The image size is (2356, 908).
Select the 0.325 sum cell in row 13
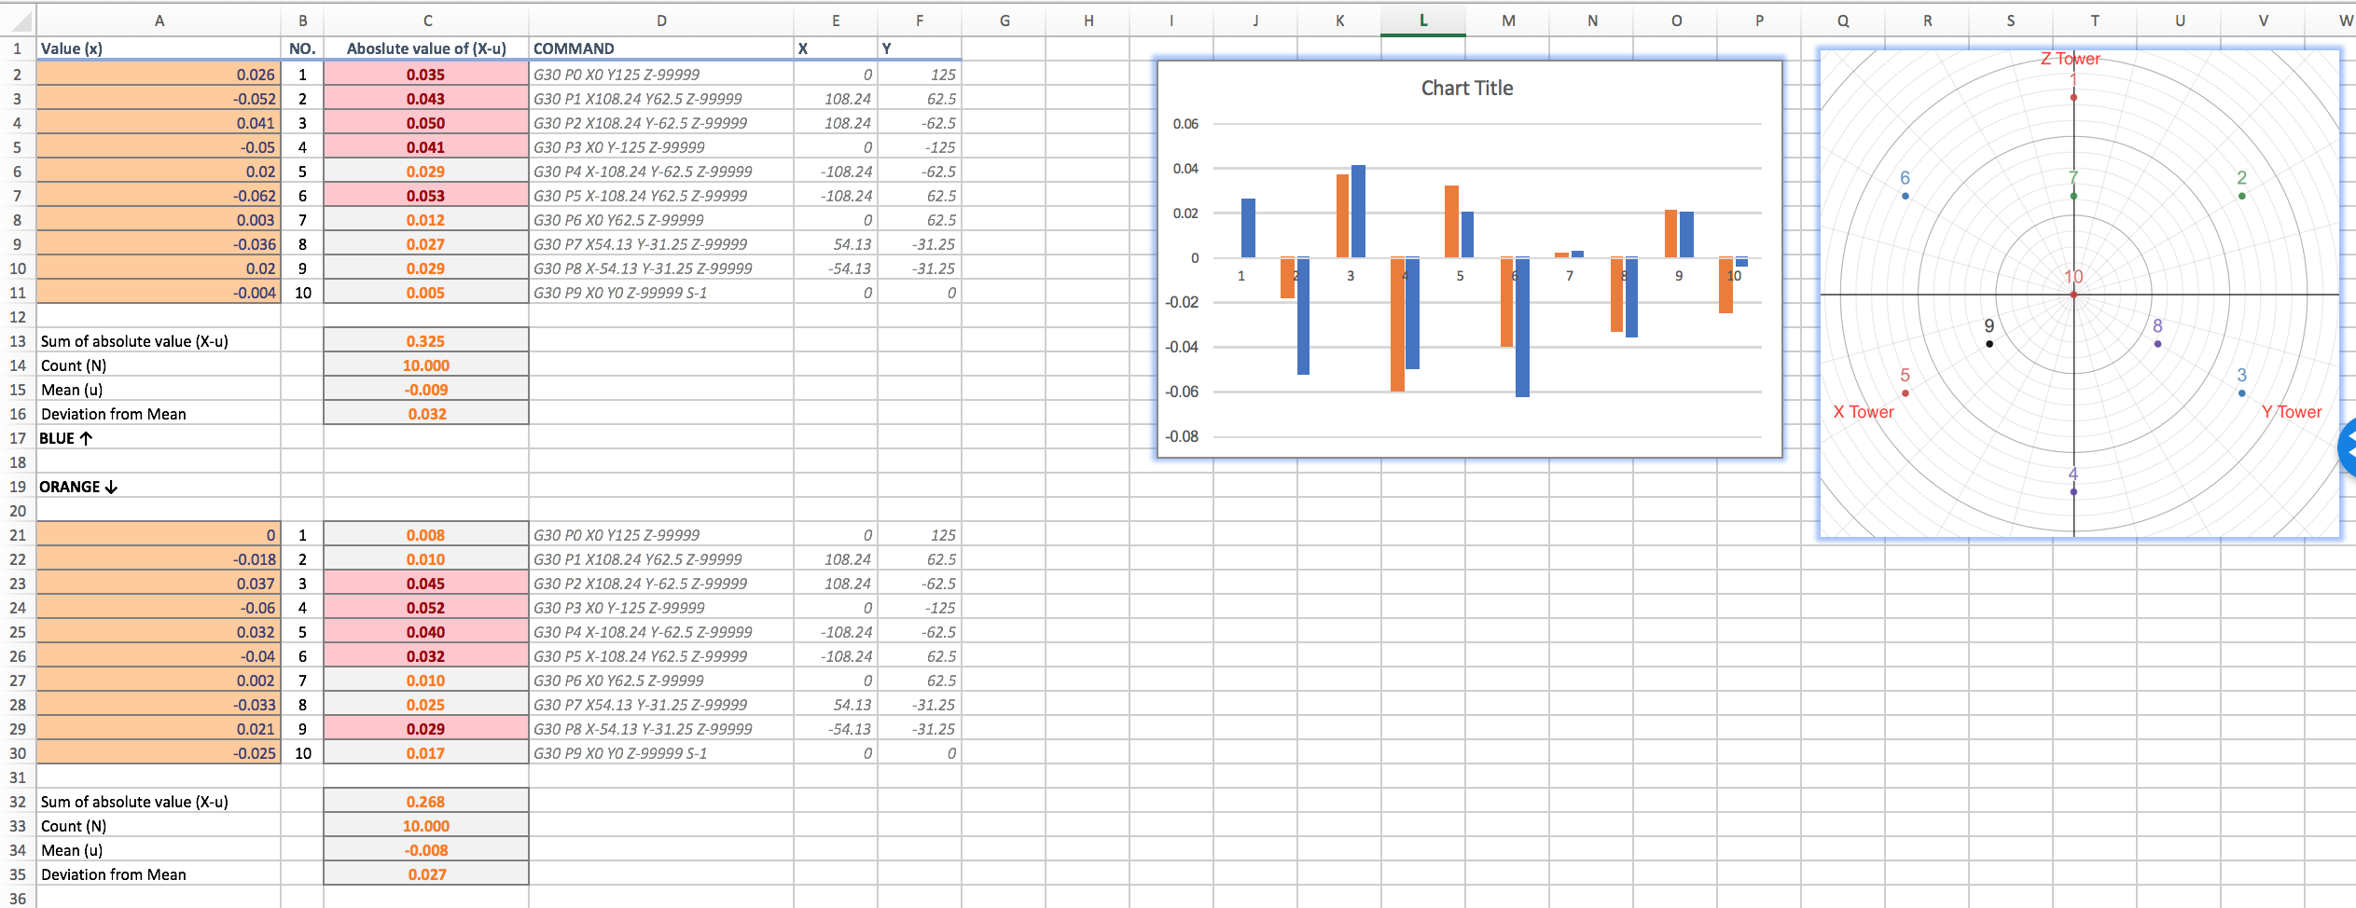pos(426,341)
